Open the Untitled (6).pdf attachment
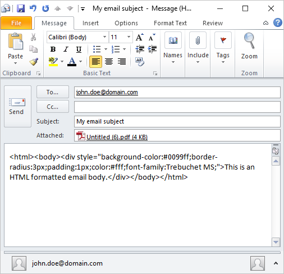This screenshot has width=284, height=274. pos(117,137)
